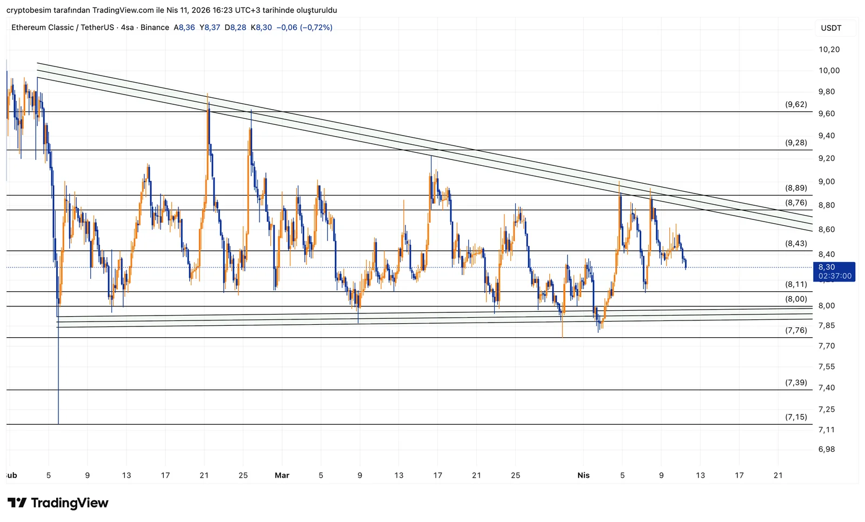Click the −0,06 (−0,72%) change value
This screenshot has width=865, height=522.
coord(304,28)
